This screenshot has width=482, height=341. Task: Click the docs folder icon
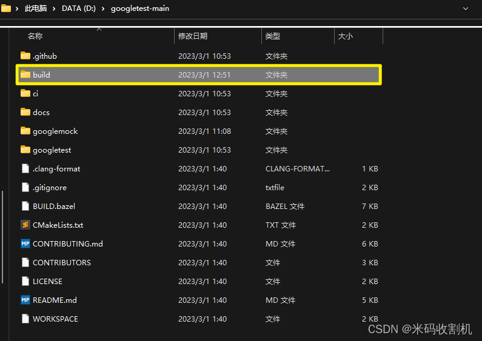(25, 112)
